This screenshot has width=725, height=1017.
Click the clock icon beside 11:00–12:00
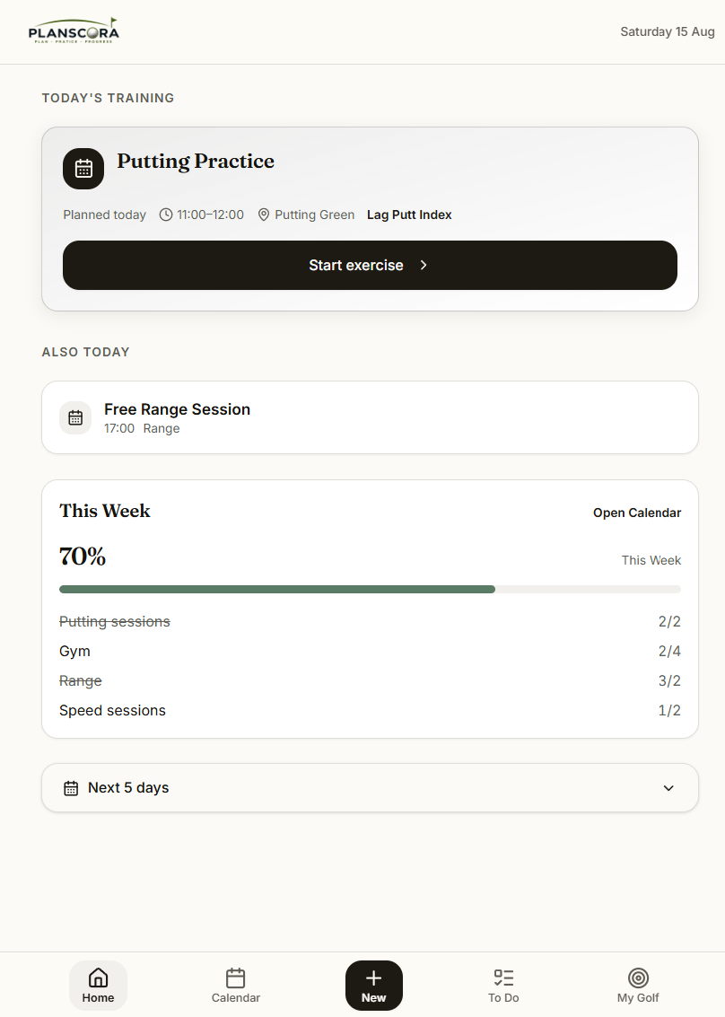pos(166,215)
